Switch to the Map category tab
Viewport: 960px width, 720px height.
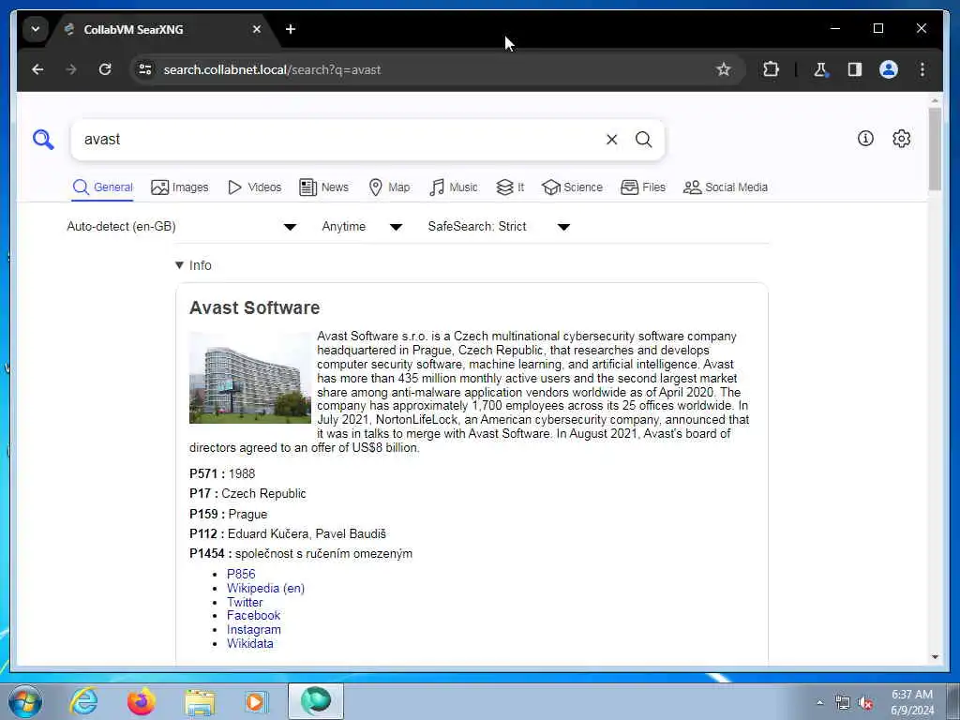point(389,187)
